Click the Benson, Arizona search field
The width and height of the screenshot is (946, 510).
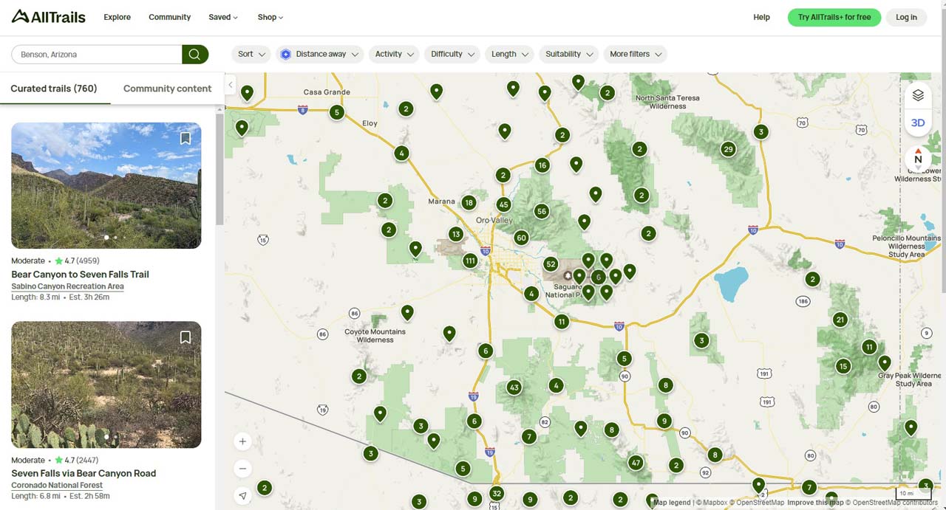[96, 55]
